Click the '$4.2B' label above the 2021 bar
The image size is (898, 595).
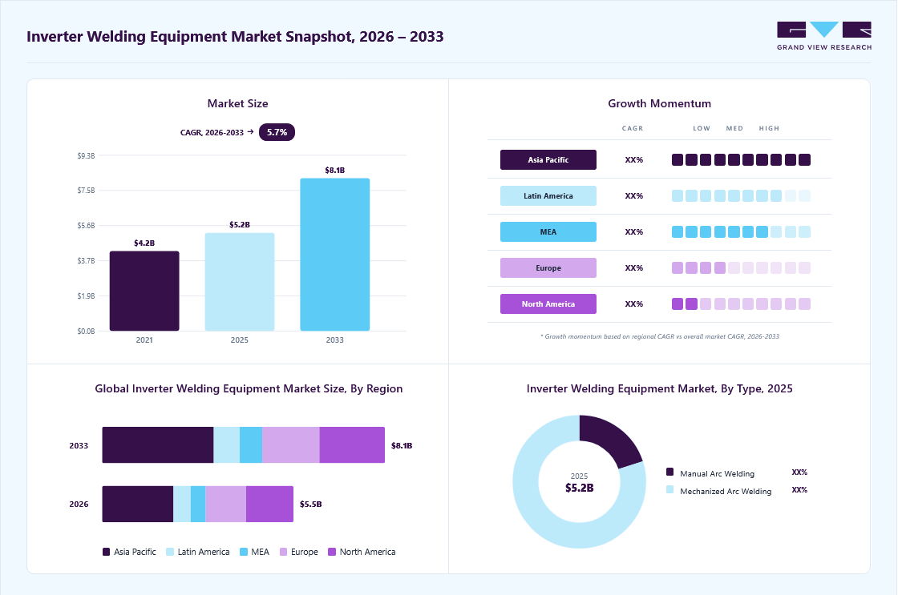click(144, 243)
